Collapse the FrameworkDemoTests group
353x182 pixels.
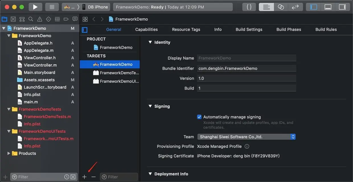[x=9, y=109]
